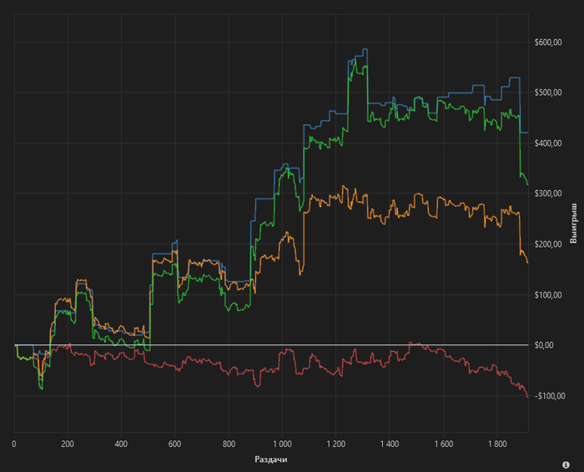The height and width of the screenshot is (472, 584).
Task: Click the 0 tick on hands axis
Action: click(14, 444)
